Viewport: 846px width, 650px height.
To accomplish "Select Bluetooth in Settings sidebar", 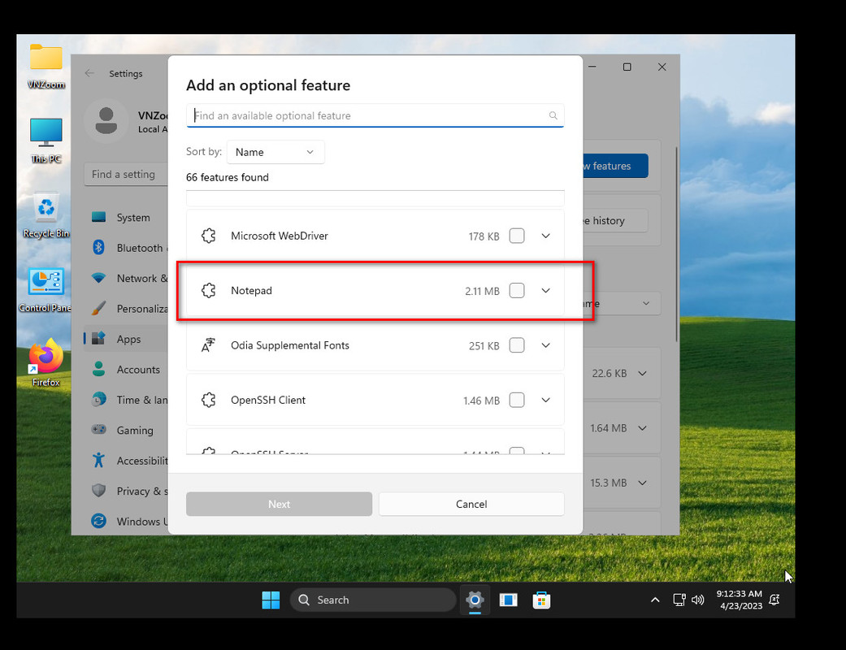I will point(128,248).
